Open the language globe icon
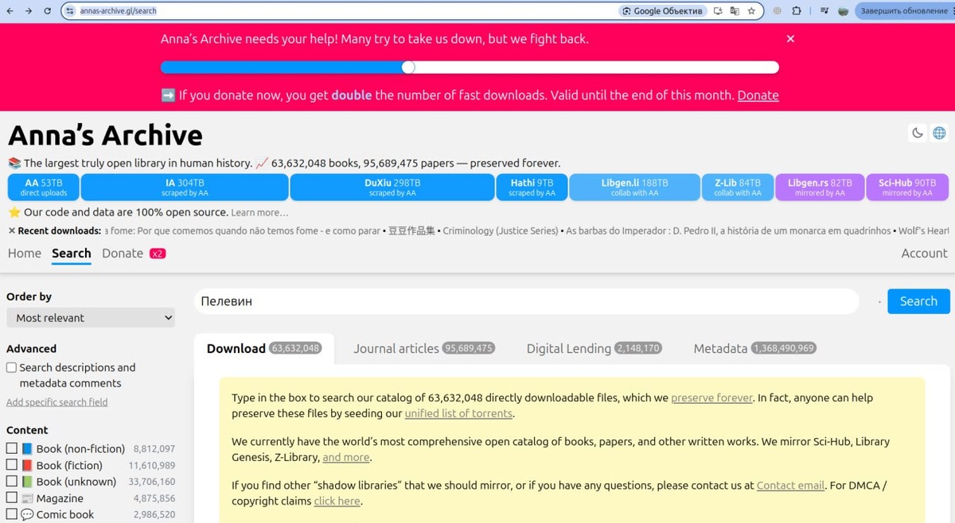 939,133
